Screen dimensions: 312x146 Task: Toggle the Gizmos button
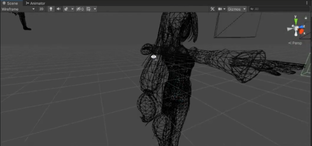[234, 9]
